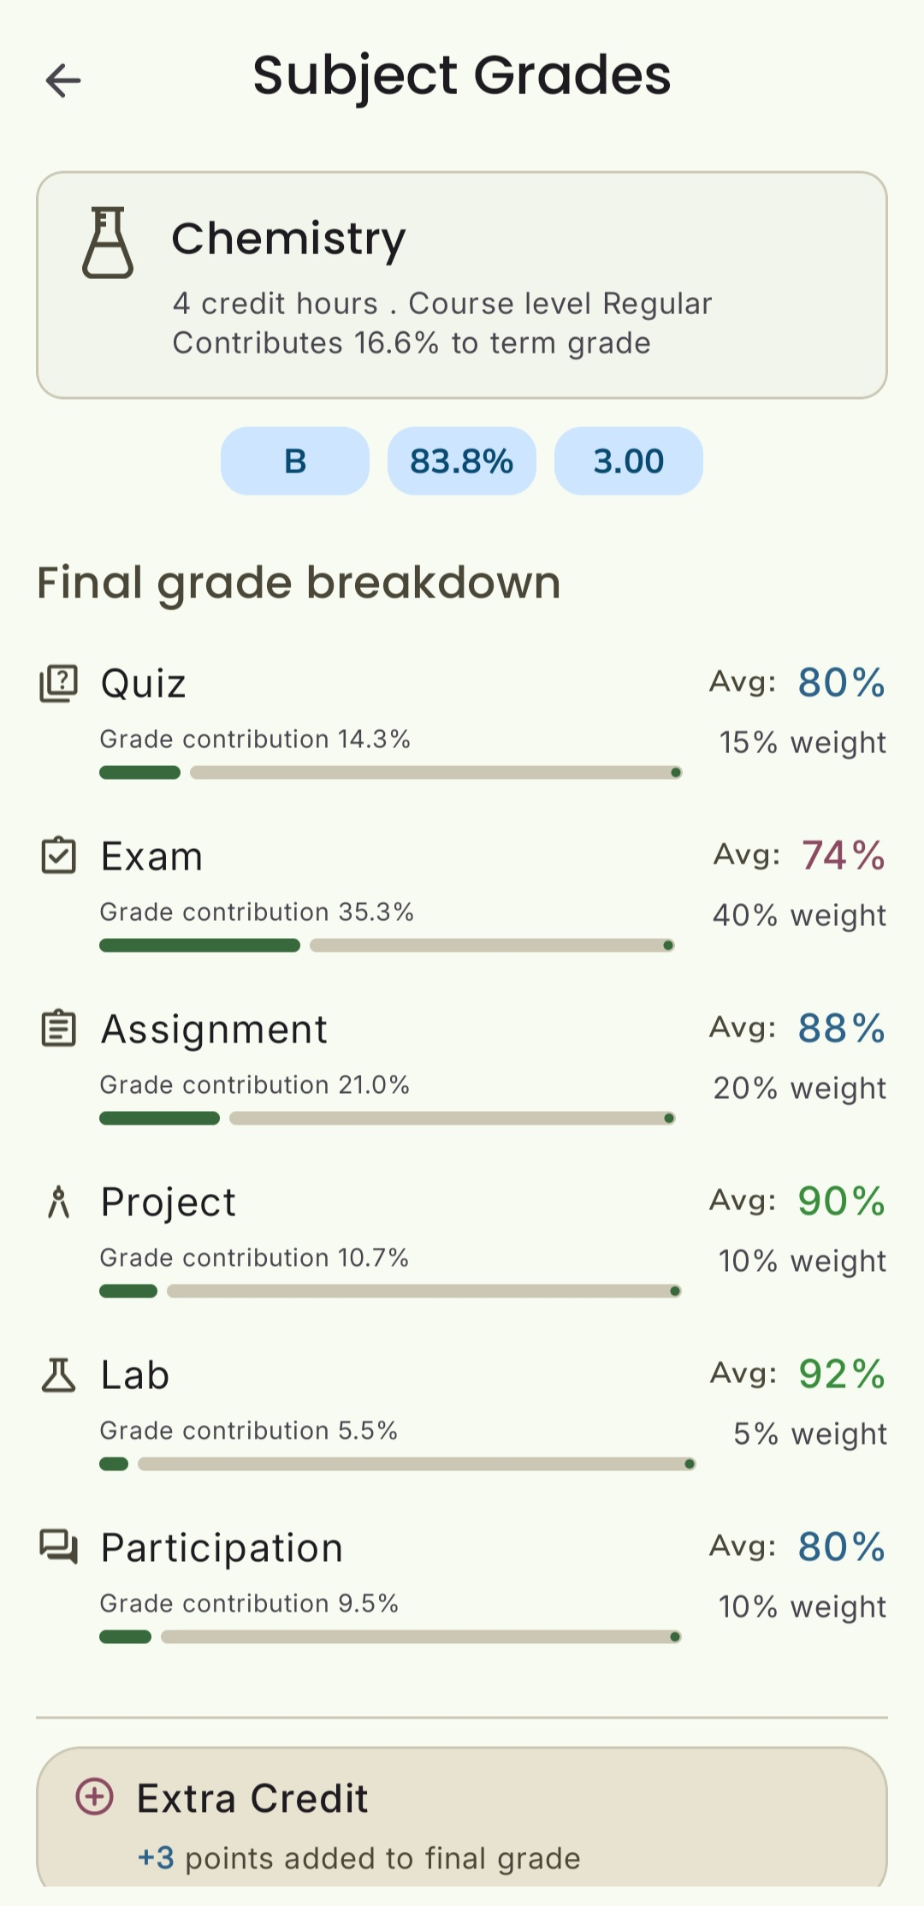
Task: Select the letter grade B chip
Action: pos(295,461)
